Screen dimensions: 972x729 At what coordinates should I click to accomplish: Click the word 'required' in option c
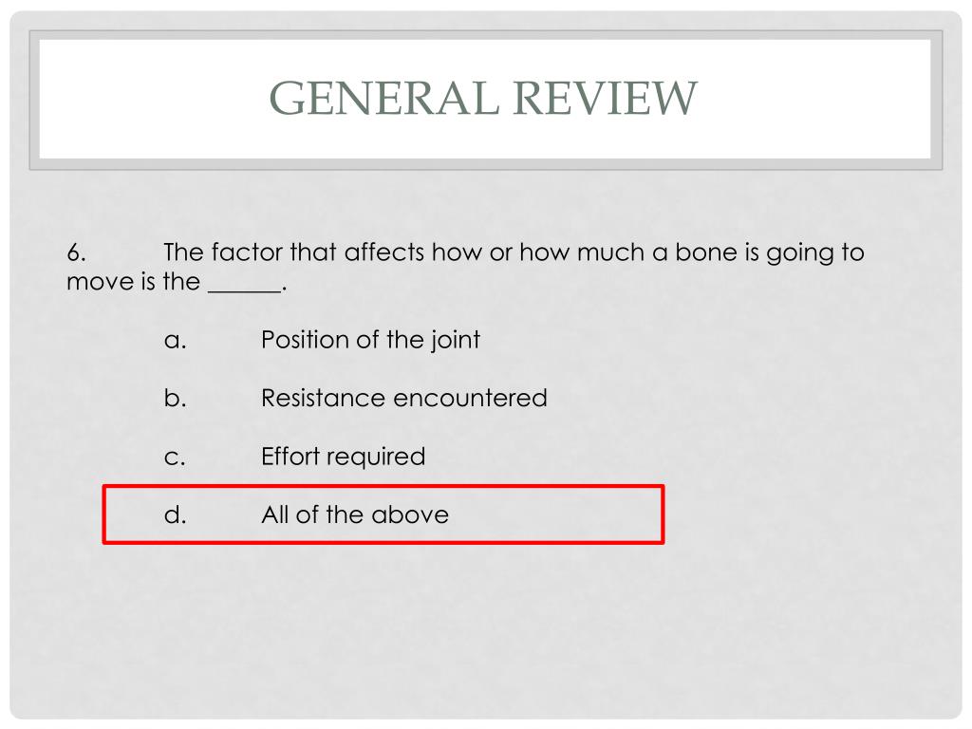point(382,458)
